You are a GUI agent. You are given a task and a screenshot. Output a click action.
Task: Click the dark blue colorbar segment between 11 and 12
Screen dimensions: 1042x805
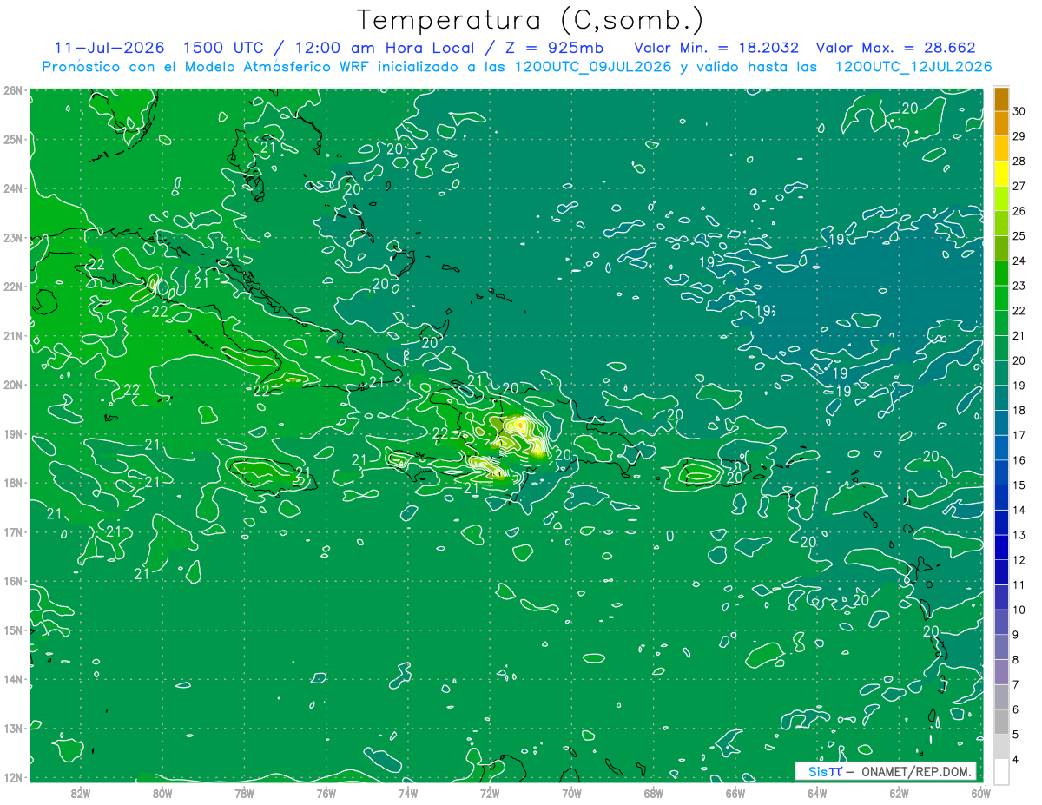coord(1001,571)
